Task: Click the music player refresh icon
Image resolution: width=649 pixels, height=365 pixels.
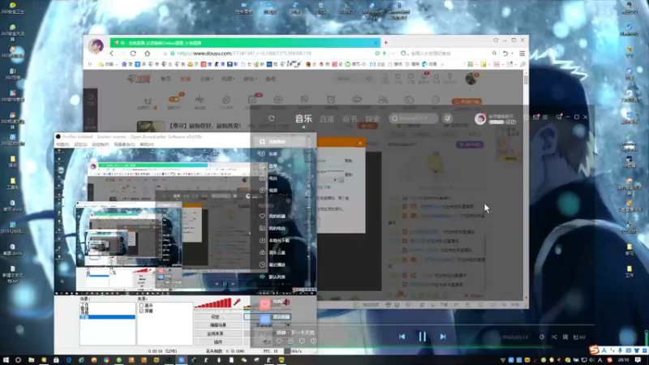Action: [272, 118]
